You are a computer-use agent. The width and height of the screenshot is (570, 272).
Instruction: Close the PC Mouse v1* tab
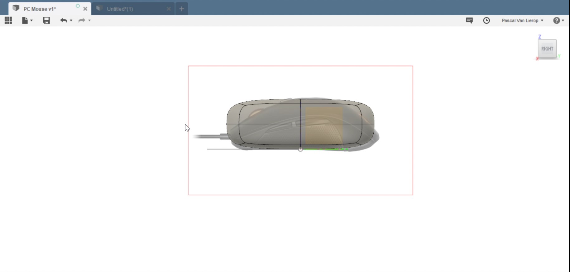[x=85, y=9]
